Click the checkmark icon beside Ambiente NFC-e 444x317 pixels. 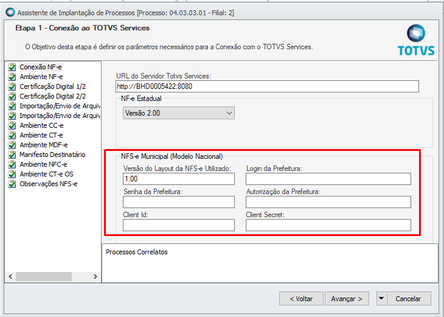12,164
